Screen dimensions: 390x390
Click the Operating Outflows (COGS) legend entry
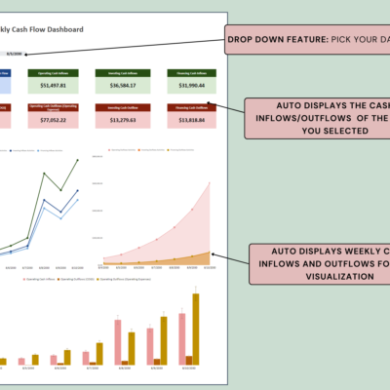point(76,279)
